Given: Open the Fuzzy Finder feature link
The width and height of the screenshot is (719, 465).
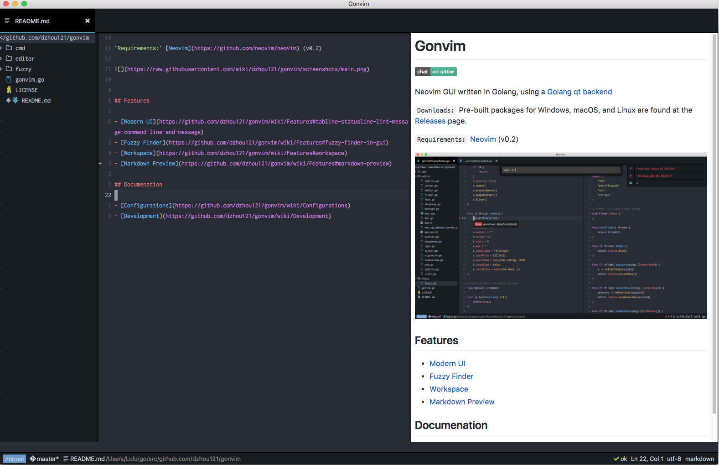Looking at the screenshot, I should click(451, 376).
